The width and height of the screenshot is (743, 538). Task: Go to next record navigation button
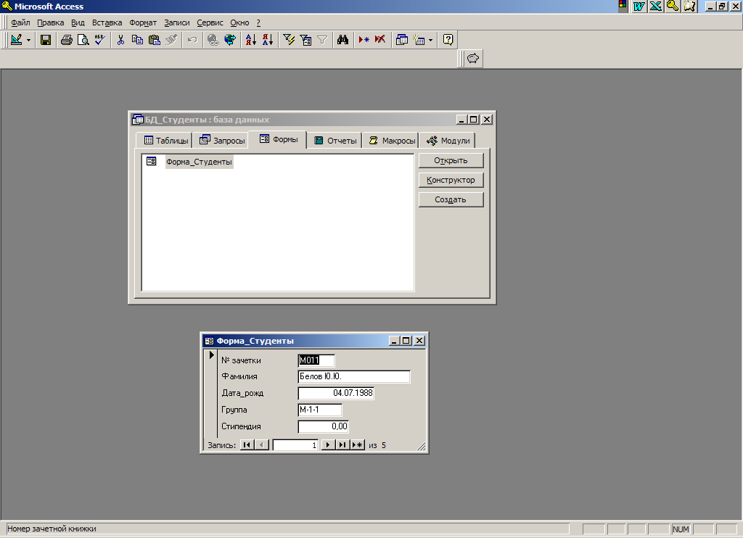pyautogui.click(x=328, y=445)
